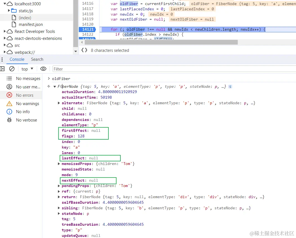Expand react-devtools-extensions node
This screenshot has height=238, width=296.
pos(5,38)
